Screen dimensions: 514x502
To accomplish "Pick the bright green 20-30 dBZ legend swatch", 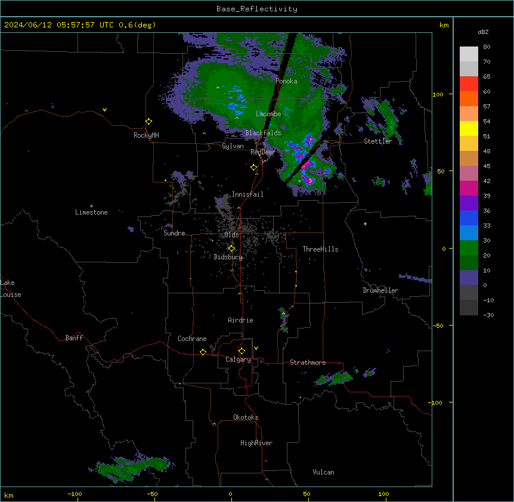I will 469,248.
